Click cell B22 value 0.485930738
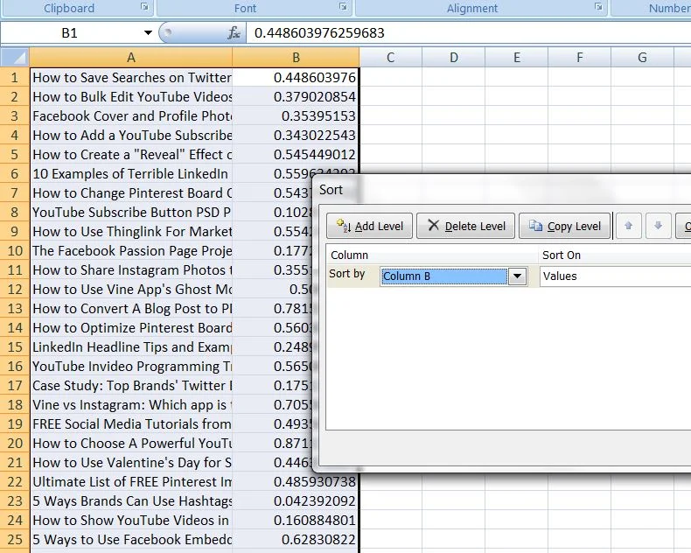Screen dimensions: 691x553 click(x=296, y=481)
